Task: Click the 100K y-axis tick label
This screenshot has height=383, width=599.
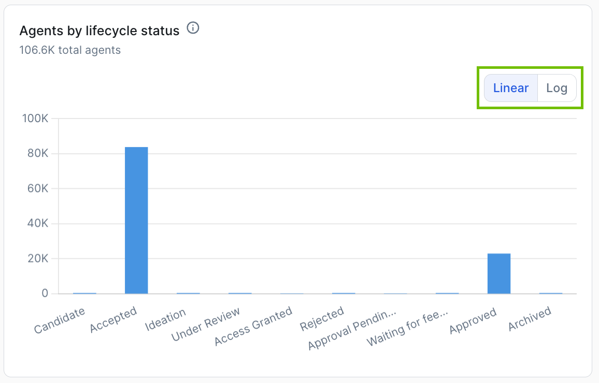Action: (x=35, y=118)
